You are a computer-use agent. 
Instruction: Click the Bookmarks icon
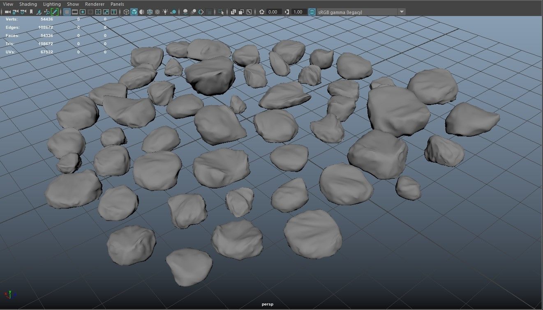click(31, 12)
